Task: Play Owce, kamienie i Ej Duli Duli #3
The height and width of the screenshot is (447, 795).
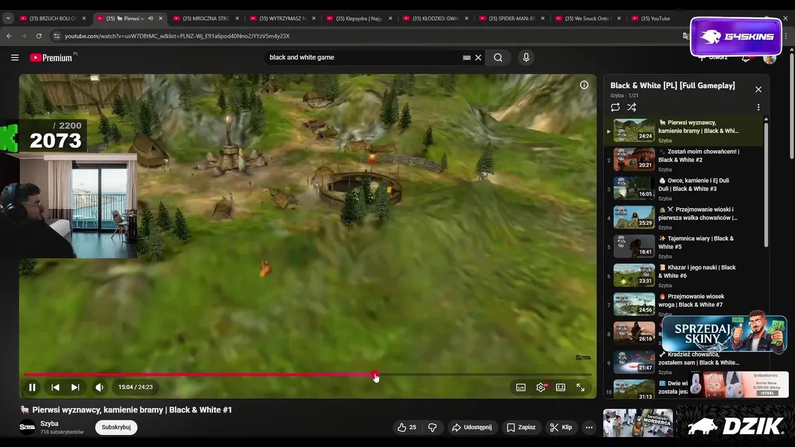Action: point(683,189)
